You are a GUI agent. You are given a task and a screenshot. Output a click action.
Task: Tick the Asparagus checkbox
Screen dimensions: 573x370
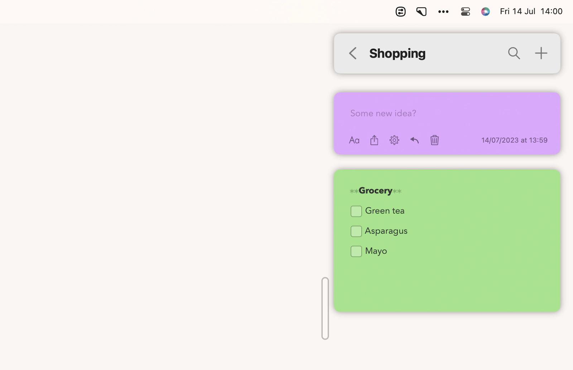pos(356,231)
